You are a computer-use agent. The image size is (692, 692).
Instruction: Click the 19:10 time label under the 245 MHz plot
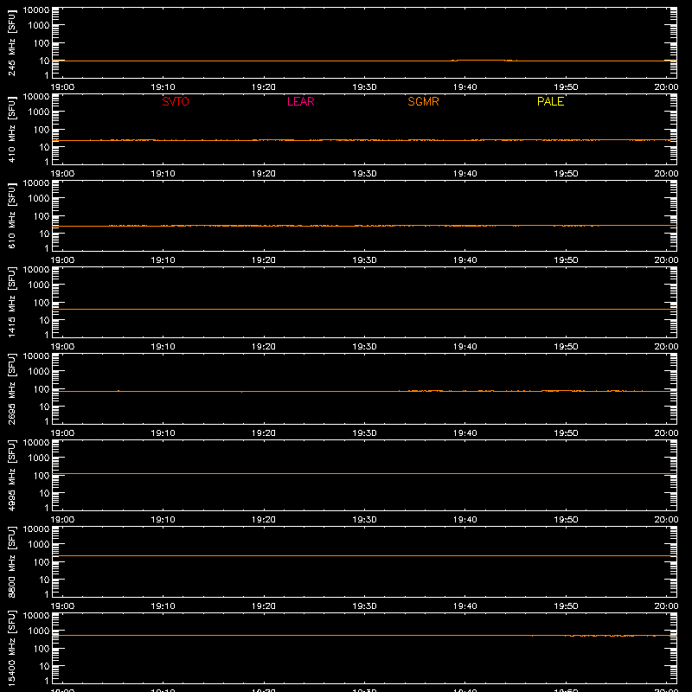163,87
